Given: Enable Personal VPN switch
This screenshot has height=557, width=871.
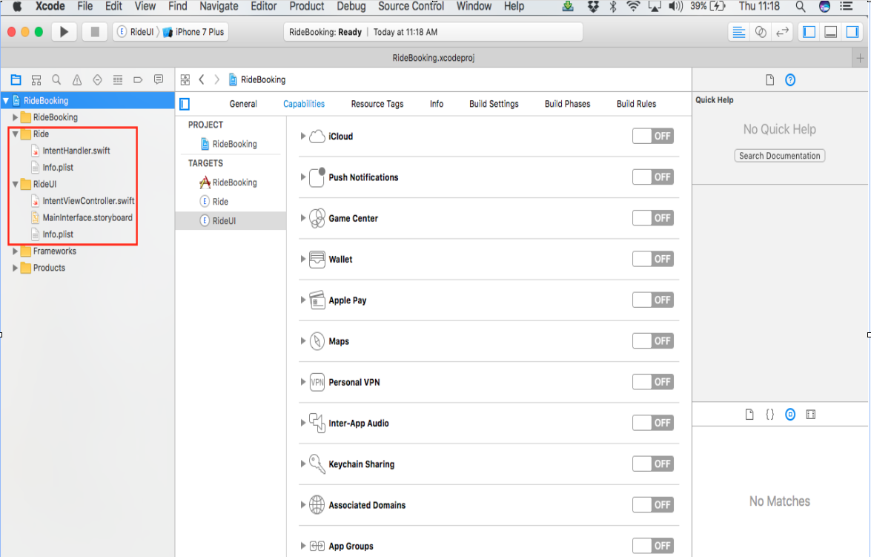Looking at the screenshot, I should tap(653, 382).
